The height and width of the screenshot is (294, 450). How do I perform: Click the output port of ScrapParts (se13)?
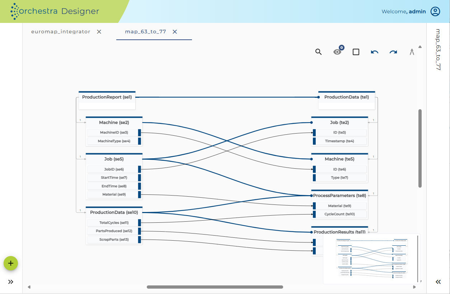pos(140,239)
